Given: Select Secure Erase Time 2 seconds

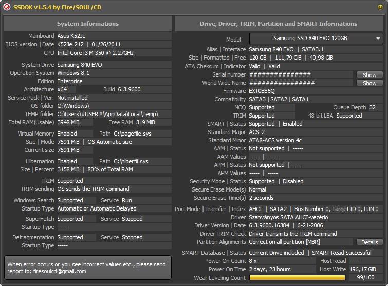Looking at the screenshot, I should [x=261, y=198].
